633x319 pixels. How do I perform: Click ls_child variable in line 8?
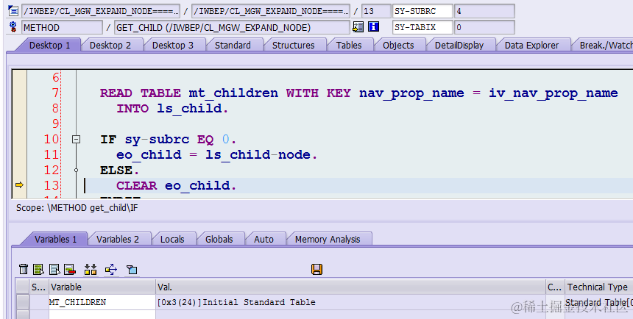[x=189, y=109]
